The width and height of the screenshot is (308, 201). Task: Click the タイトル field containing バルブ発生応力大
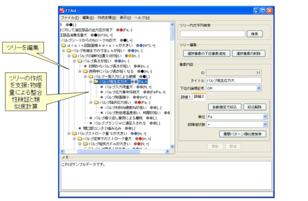pos(234,81)
